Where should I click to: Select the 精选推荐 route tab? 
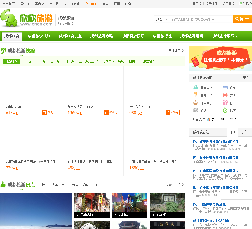coord(11,61)
